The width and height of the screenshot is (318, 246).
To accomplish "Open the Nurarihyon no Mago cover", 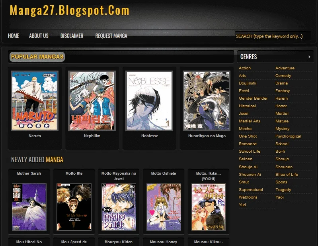I will [x=207, y=101].
